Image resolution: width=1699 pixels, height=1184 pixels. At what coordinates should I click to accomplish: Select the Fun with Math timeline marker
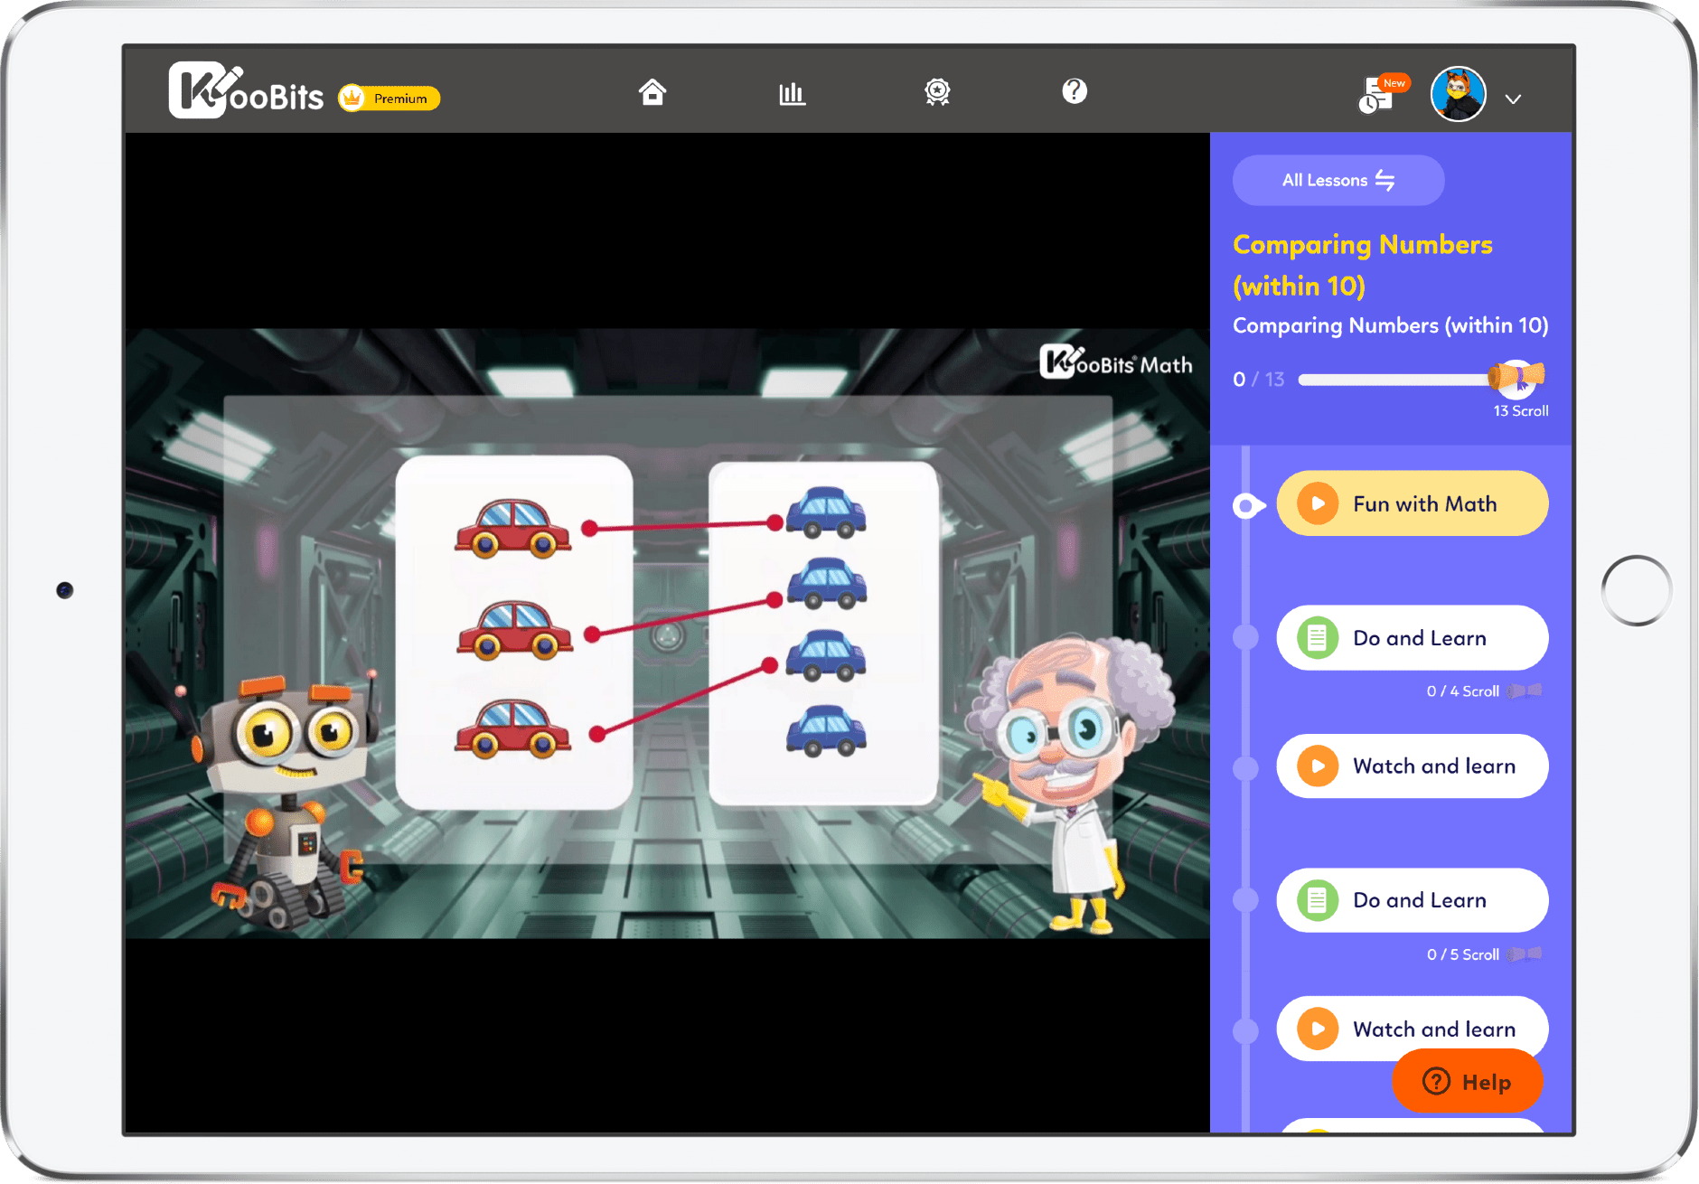click(x=1248, y=505)
